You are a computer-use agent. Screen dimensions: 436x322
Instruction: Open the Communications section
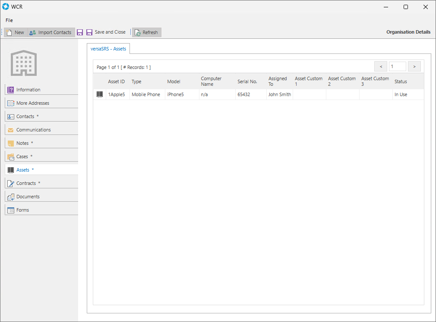(34, 130)
